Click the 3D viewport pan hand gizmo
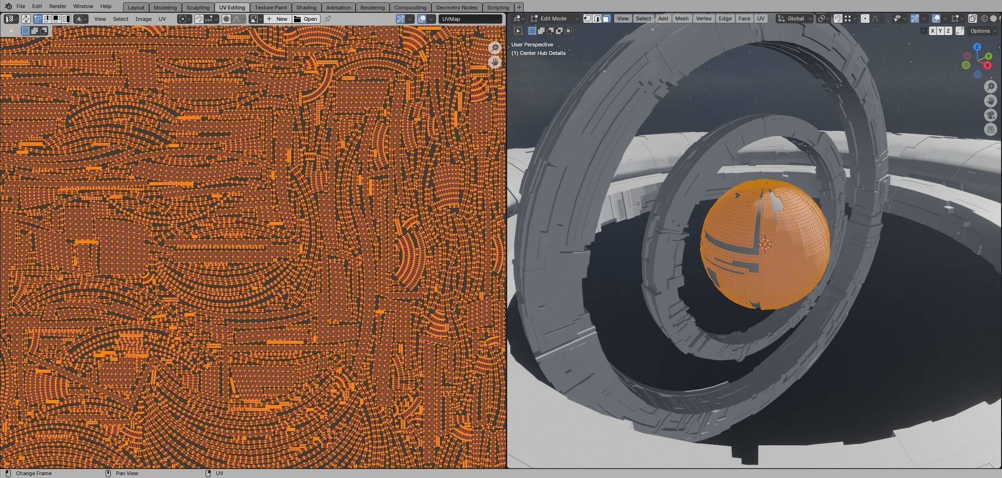Image resolution: width=1002 pixels, height=478 pixels. (990, 100)
